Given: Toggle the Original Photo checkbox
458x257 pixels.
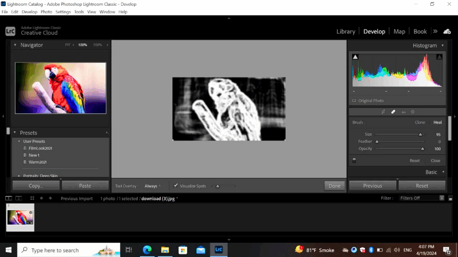Looking at the screenshot, I should 354,101.
